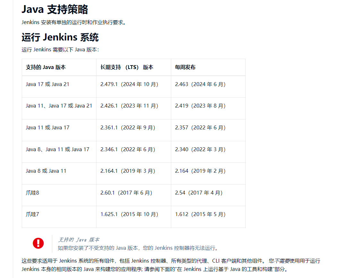Screen dimensions: 346x278
Task: Click the paragraph starting "这些要求适用于 Jenkins 系统的所有组件"
Action: pyautogui.click(x=171, y=265)
